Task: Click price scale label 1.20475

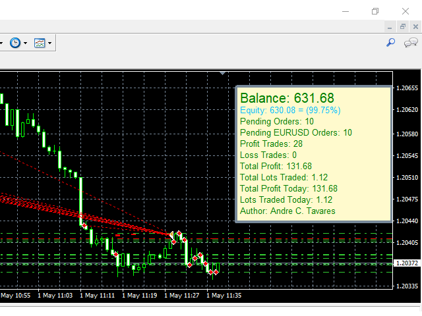Action: pos(407,199)
